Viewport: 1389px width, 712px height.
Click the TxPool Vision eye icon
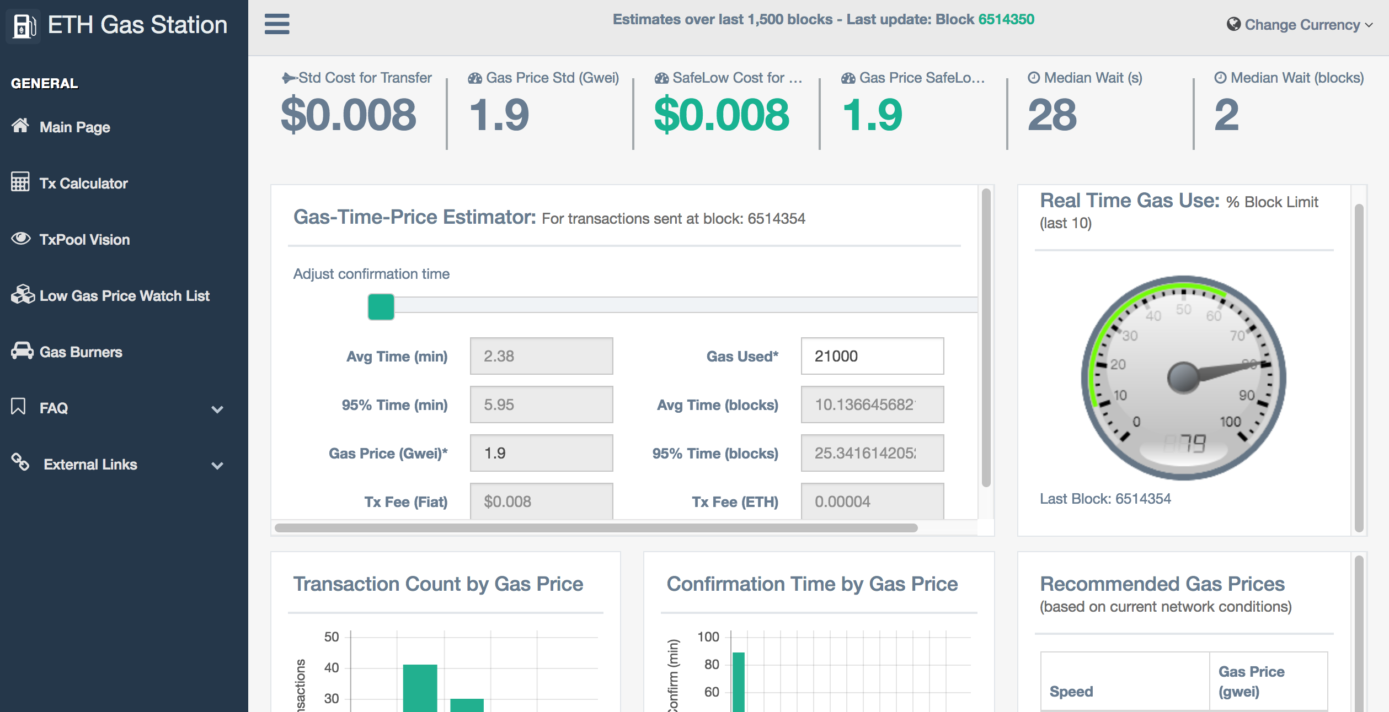(21, 238)
